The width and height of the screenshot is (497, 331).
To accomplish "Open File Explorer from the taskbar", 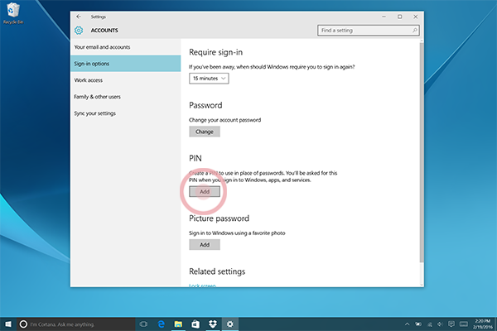I will click(178, 324).
